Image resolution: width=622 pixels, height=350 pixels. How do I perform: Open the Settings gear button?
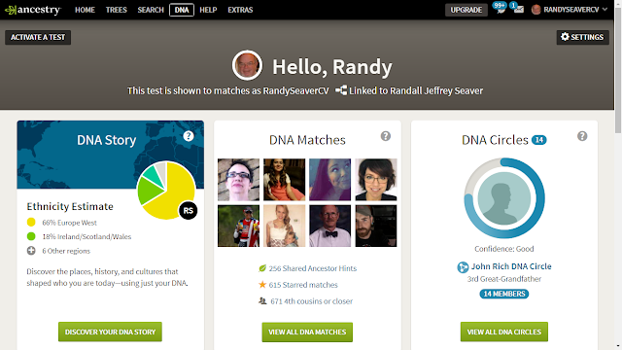(x=582, y=37)
